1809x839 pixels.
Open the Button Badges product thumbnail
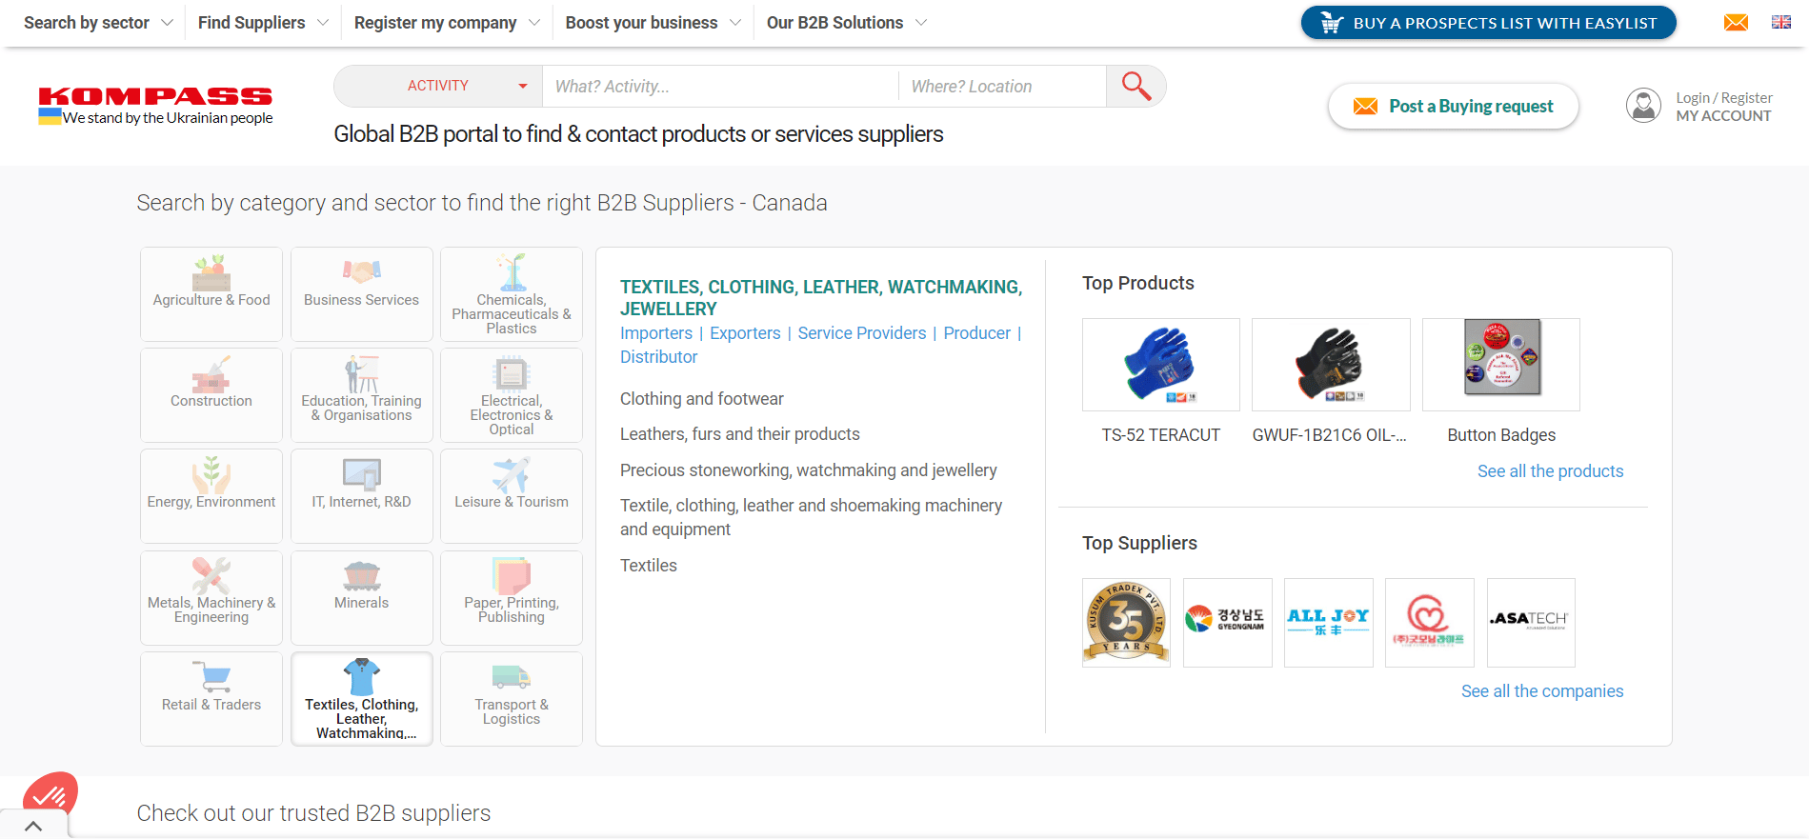pos(1501,365)
